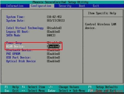This screenshot has height=94, width=124.
Task: Open the Boot tab
Action: click(x=82, y=6)
